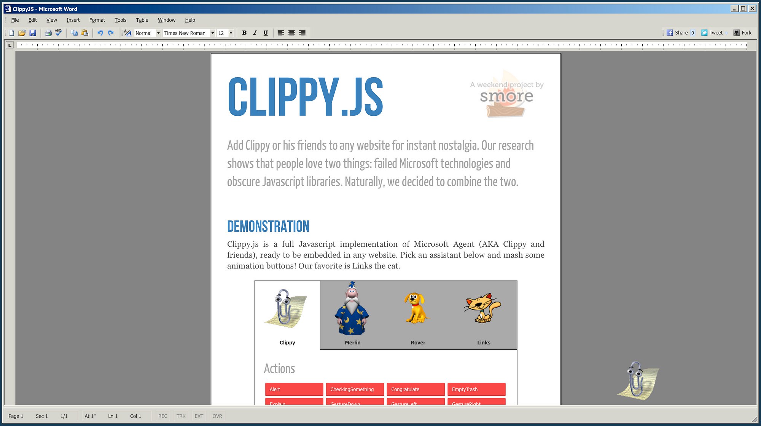Align text right
The height and width of the screenshot is (426, 761).
pyautogui.click(x=302, y=33)
